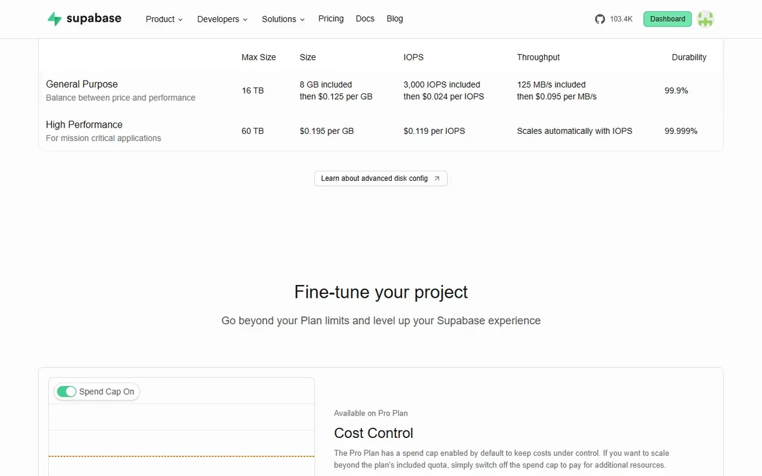Select the High Performance row title

[84, 125]
